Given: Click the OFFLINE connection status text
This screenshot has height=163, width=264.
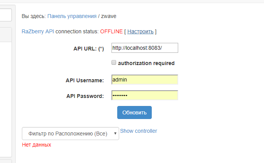Looking at the screenshot, I should [112, 31].
